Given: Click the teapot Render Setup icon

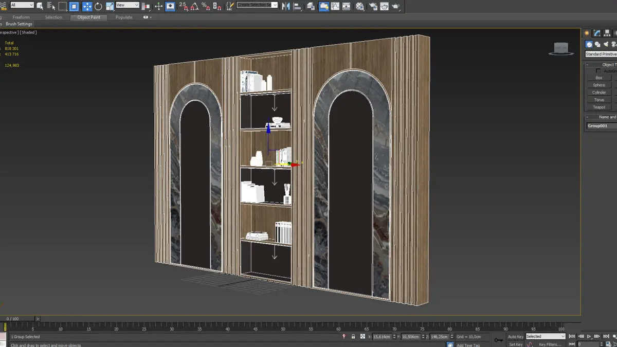Looking at the screenshot, I should 372,7.
